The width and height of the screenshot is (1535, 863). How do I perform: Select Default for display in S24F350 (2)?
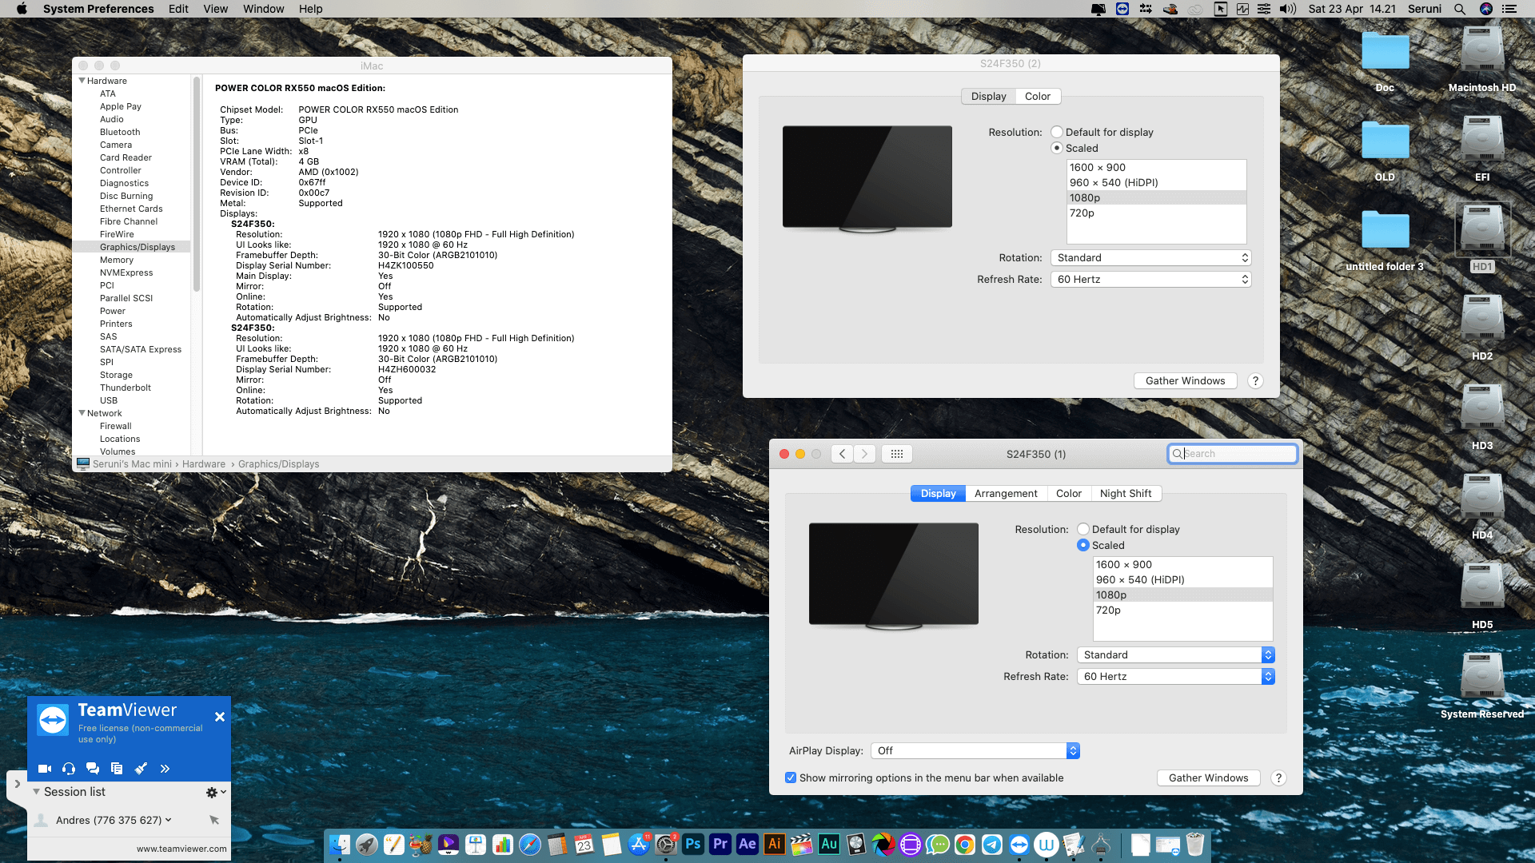(1057, 132)
